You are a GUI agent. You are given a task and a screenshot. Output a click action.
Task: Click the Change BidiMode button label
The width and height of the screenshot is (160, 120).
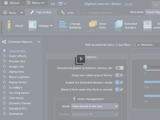tap(75, 25)
